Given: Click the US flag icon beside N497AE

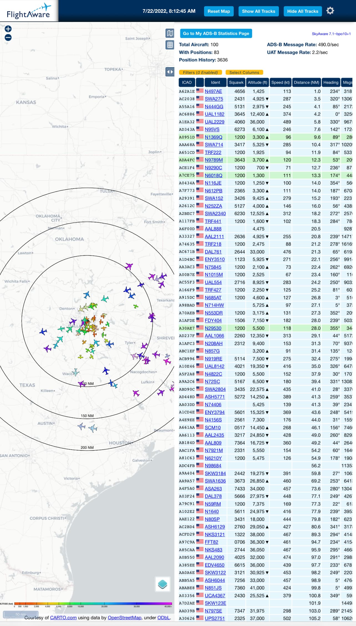Looking at the screenshot, I should click(x=200, y=91).
